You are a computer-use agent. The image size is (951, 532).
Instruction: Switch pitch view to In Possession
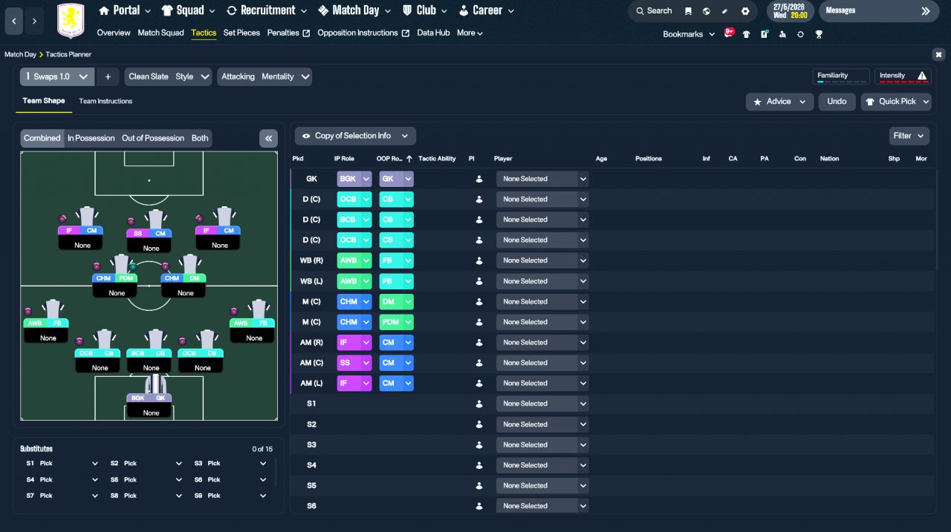point(91,138)
